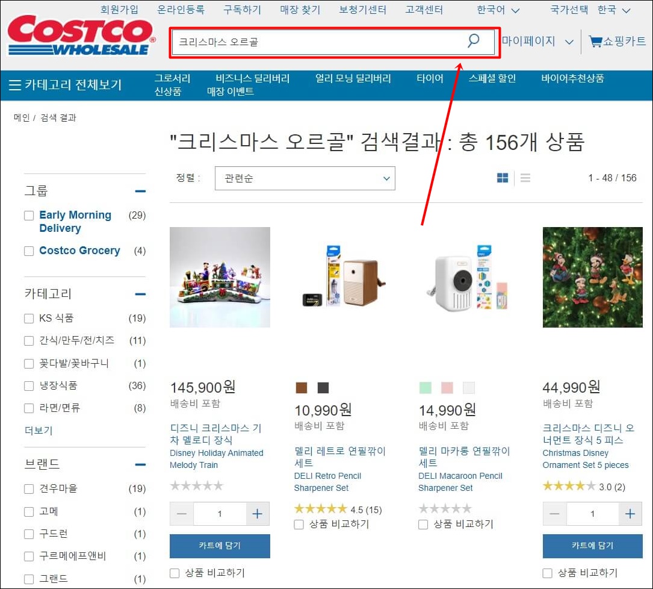Open the 고객센터 menu item
This screenshot has height=589, width=653.
pos(424,9)
